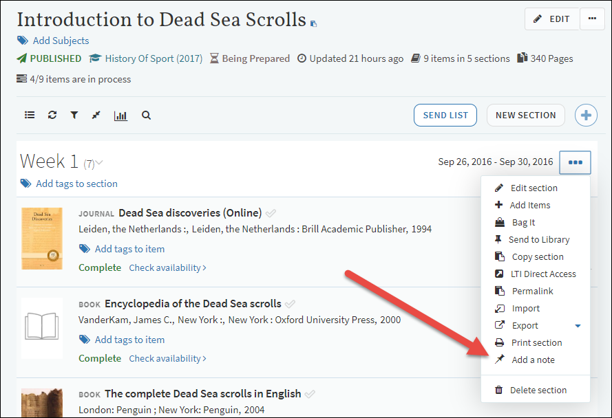612x418 pixels.
Task: Choose Delete section menu entry
Action: point(536,390)
